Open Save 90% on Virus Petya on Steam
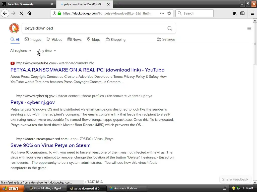257x192 pixels. tap(50, 145)
